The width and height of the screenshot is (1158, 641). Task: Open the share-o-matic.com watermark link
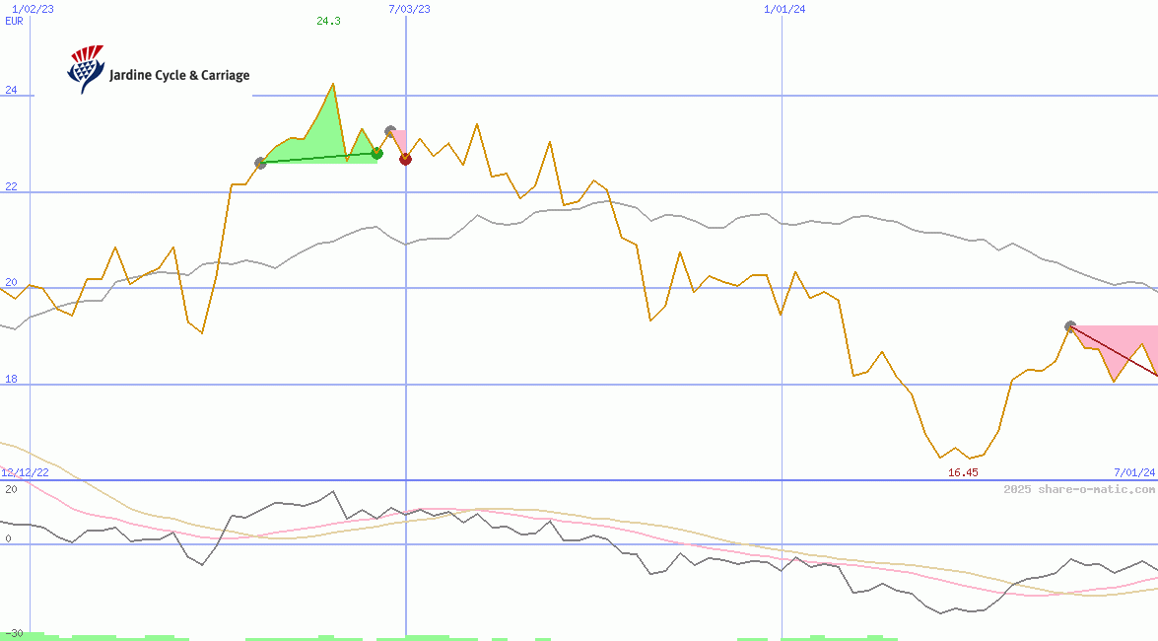coord(1079,489)
